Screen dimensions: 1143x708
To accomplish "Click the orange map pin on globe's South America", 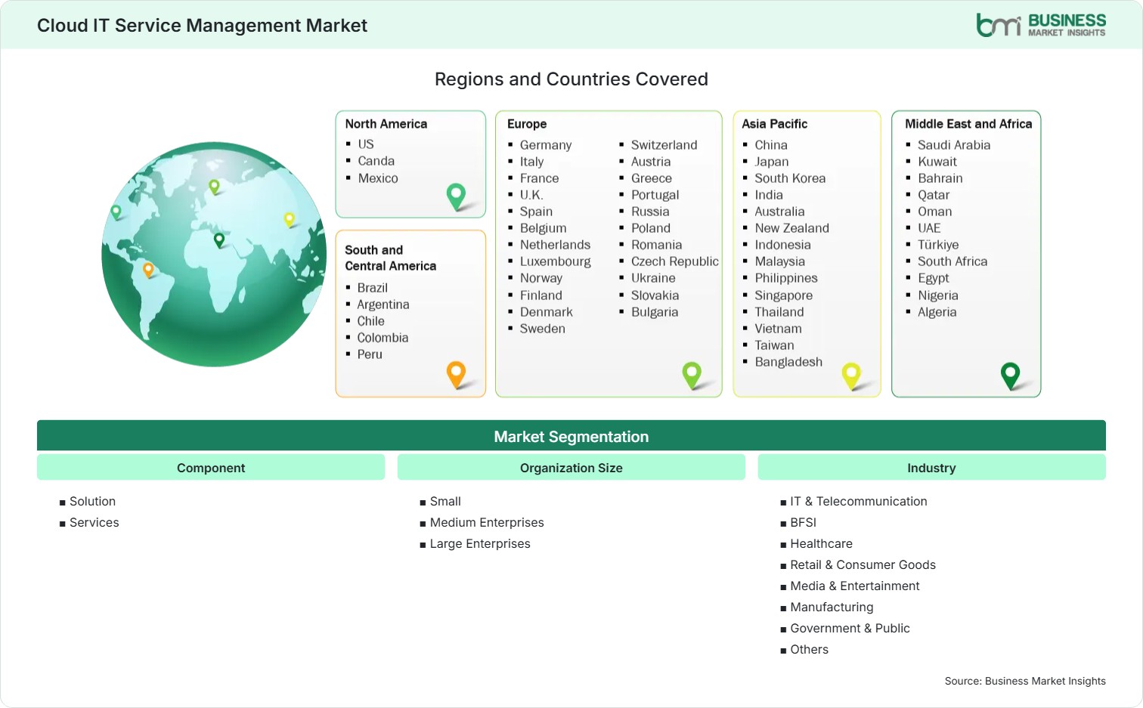I will (x=148, y=269).
